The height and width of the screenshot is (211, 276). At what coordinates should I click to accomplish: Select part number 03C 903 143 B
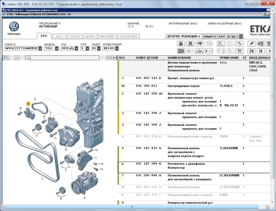tap(149, 78)
